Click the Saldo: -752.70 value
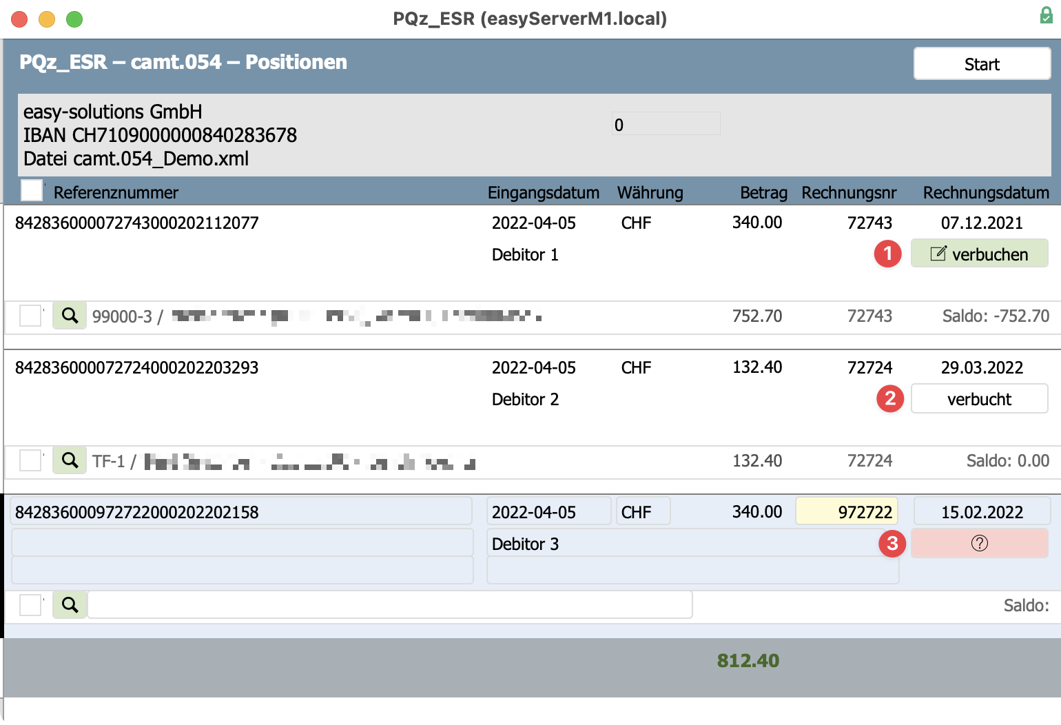 point(996,316)
